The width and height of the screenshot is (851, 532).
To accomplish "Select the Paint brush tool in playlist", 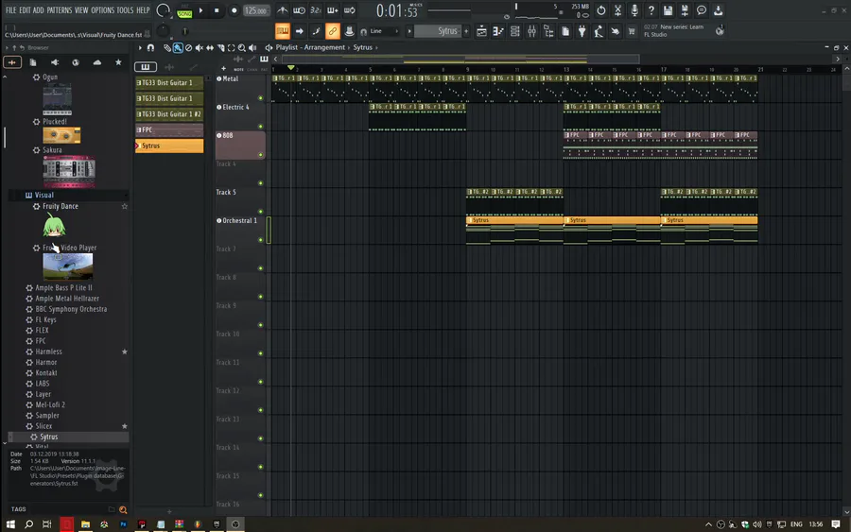I will coord(178,48).
